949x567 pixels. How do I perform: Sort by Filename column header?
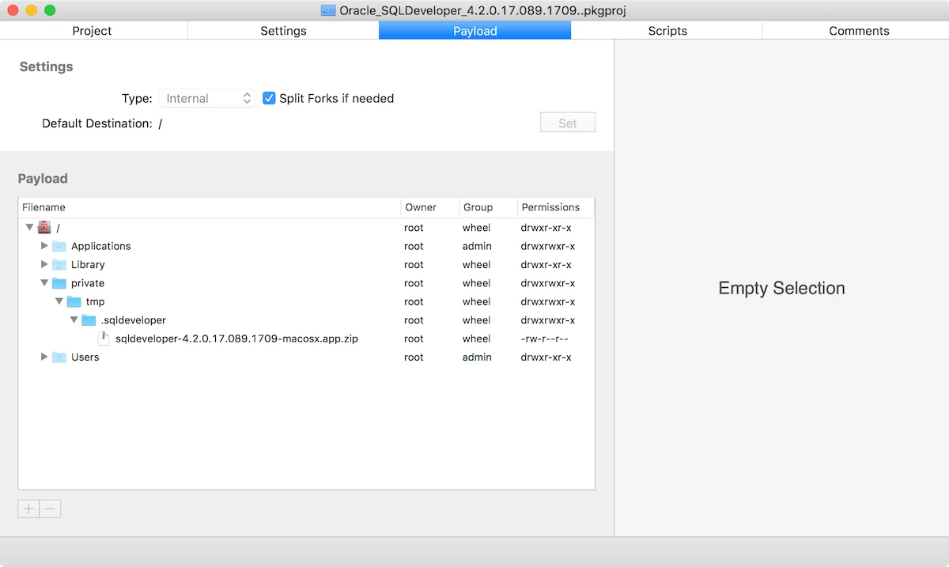[x=210, y=207]
